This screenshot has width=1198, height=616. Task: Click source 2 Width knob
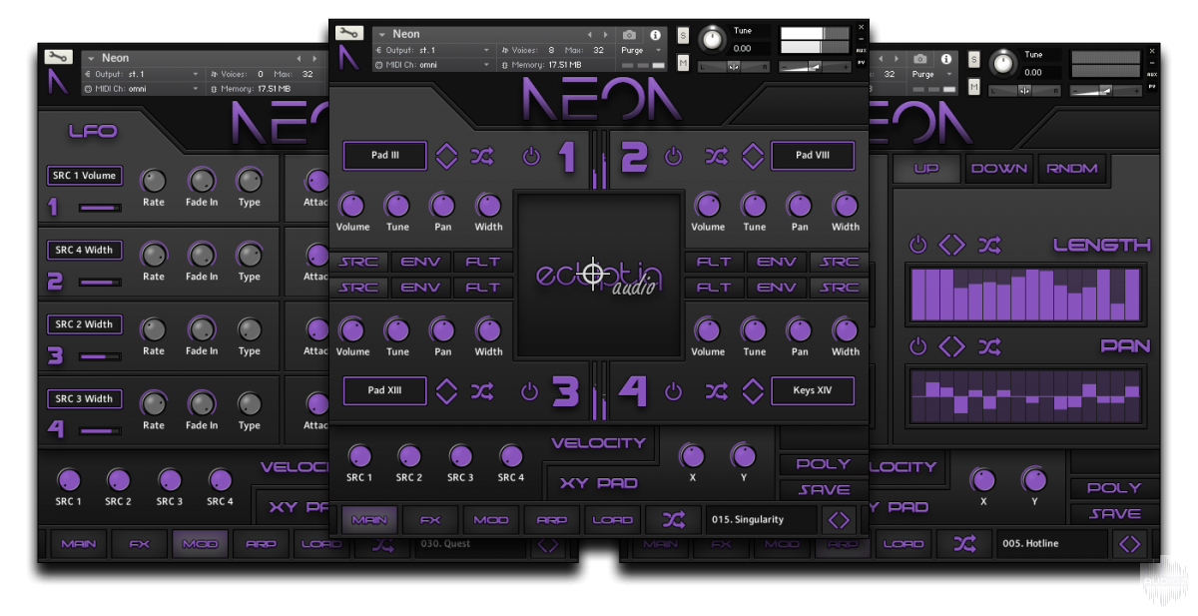pos(846,206)
